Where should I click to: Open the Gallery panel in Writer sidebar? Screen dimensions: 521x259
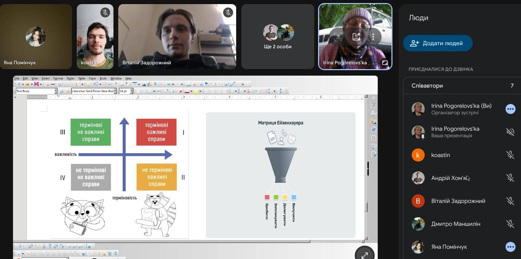point(374,121)
